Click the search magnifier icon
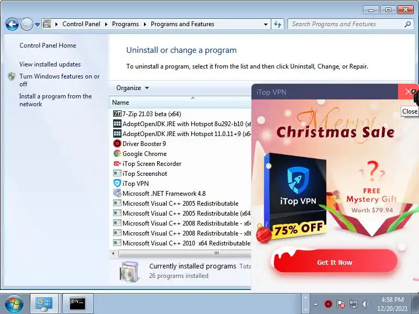 pyautogui.click(x=407, y=24)
